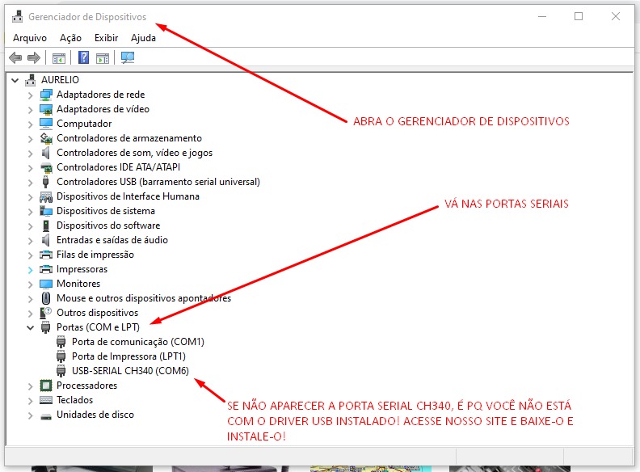Click the Dispositivos de sistema icon
Image resolution: width=640 pixels, height=472 pixels.
(46, 211)
